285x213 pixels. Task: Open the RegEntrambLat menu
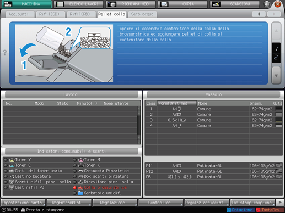tap(69, 203)
